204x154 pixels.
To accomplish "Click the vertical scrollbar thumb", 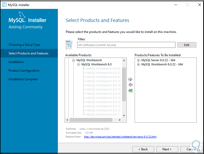I will coord(124,84).
